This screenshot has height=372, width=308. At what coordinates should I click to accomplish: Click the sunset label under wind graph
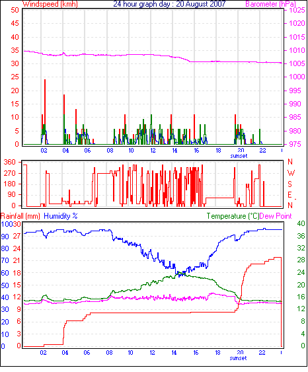(239, 156)
